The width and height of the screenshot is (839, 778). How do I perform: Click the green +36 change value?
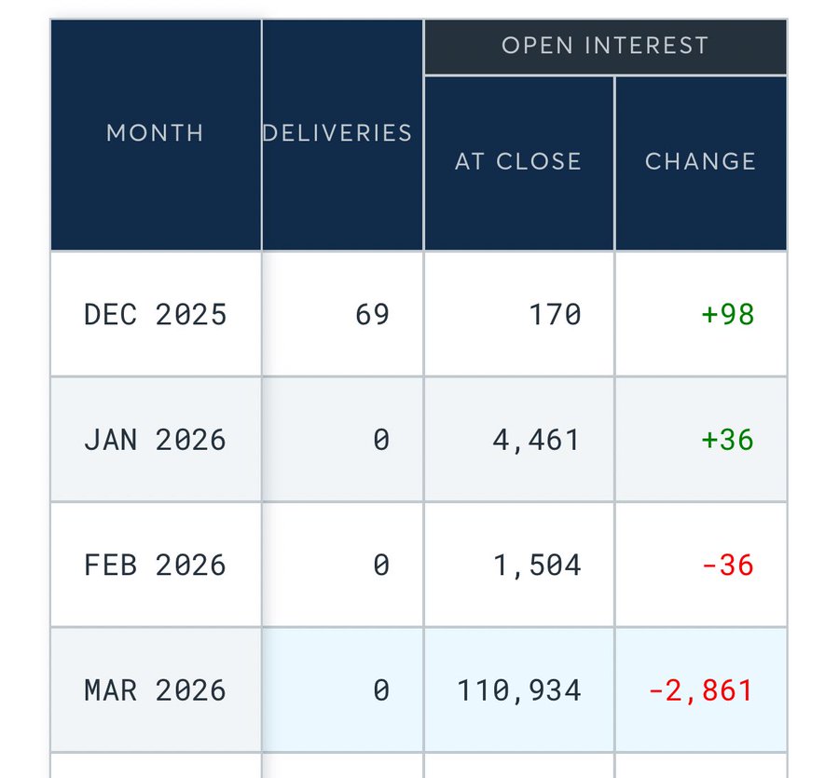coord(727,440)
